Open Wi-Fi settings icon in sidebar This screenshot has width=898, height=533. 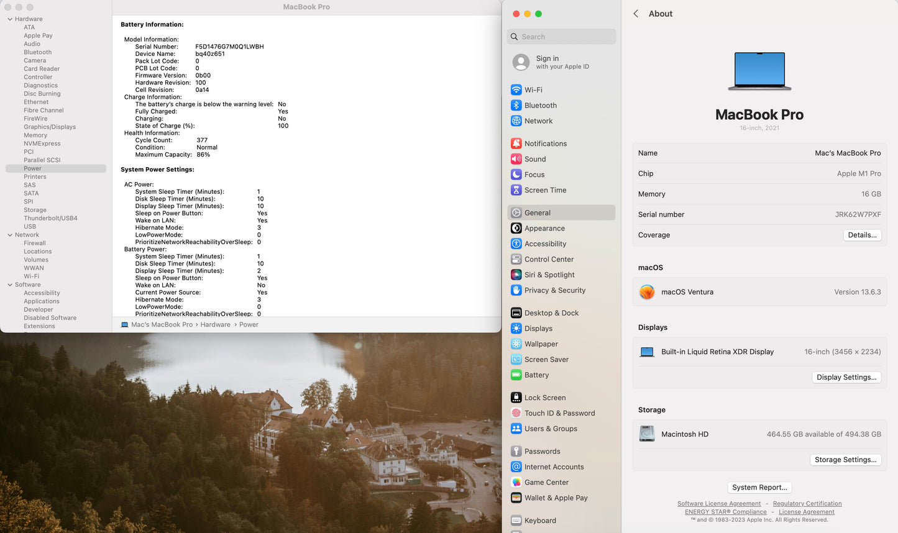[x=516, y=90]
